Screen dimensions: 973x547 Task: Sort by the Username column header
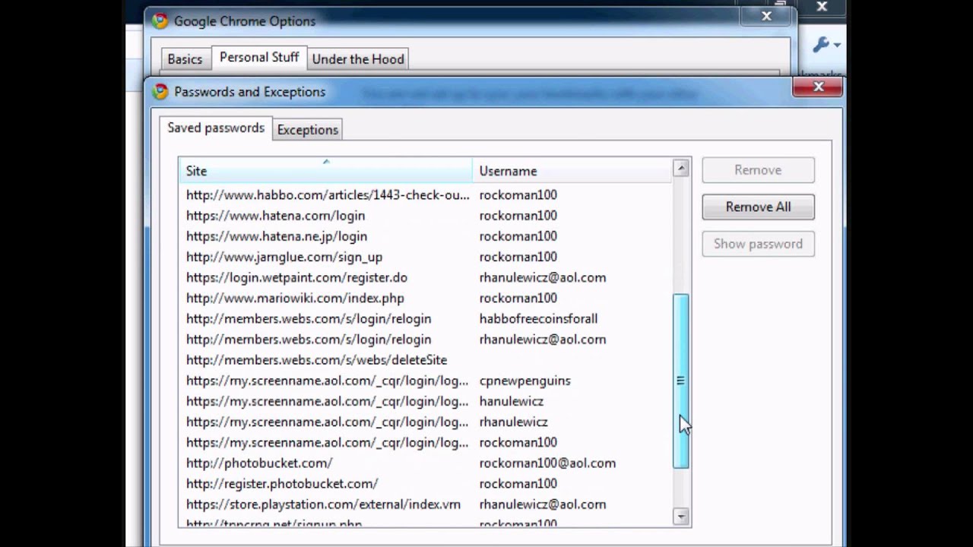point(572,171)
